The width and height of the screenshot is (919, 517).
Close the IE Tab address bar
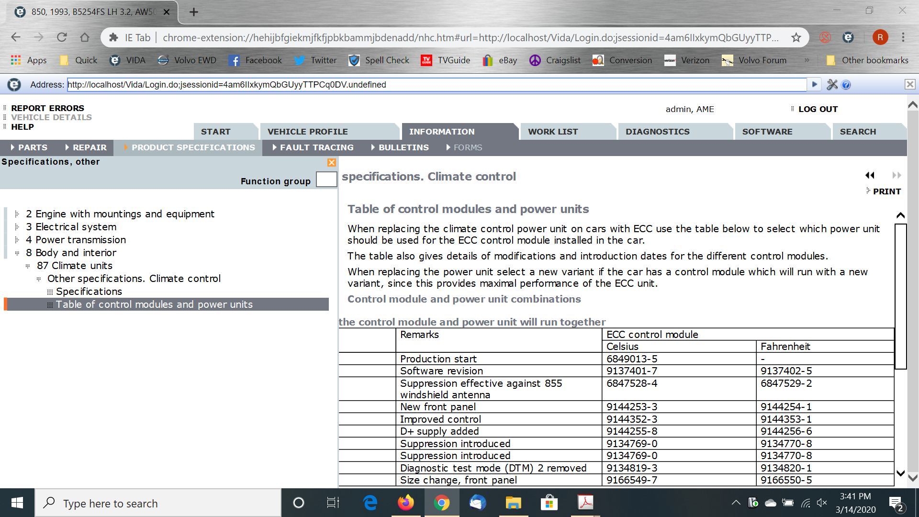coord(910,85)
